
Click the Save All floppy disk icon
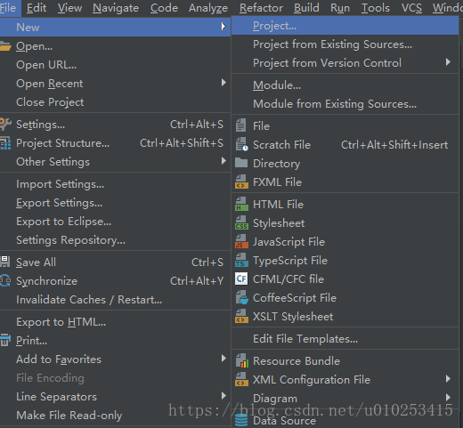pyautogui.click(x=5, y=262)
